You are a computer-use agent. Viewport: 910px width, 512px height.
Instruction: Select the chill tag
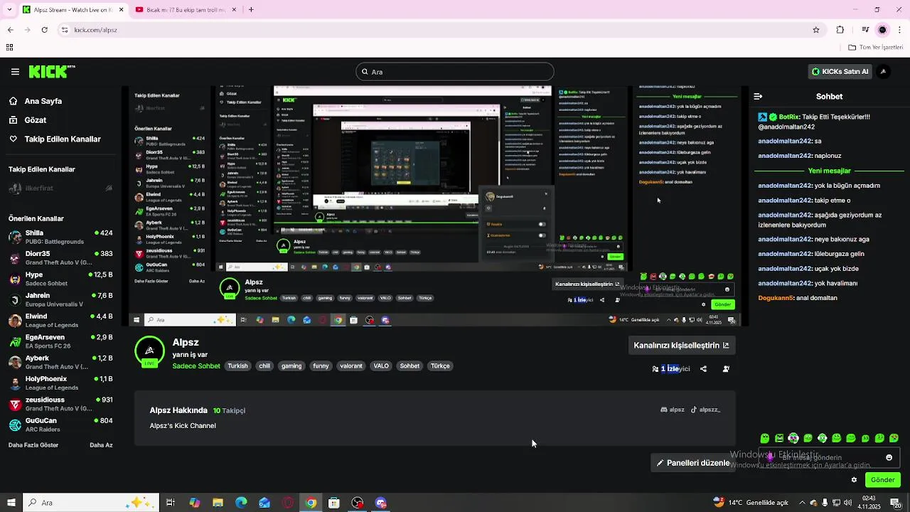tap(264, 366)
